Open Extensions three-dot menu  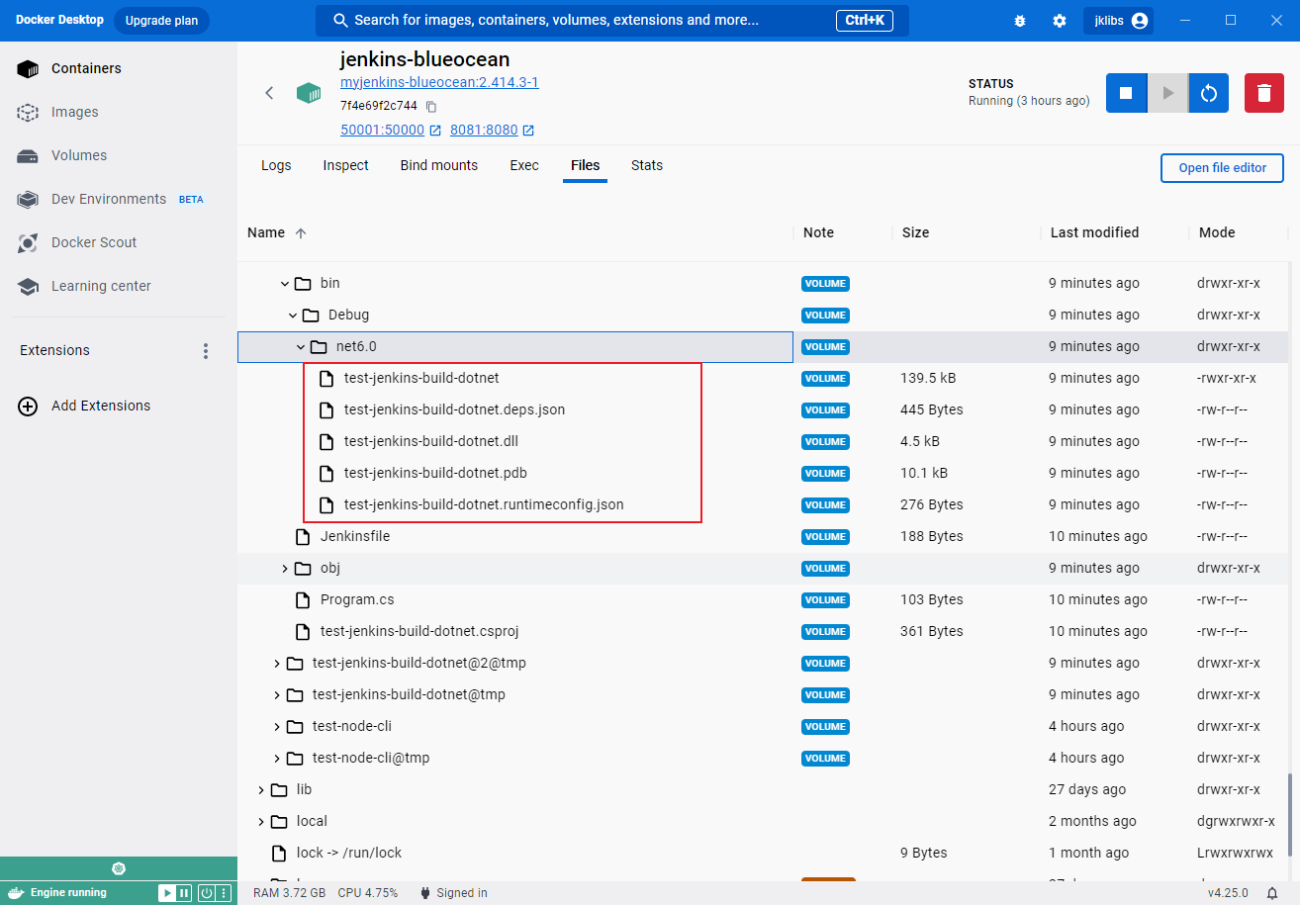point(206,351)
